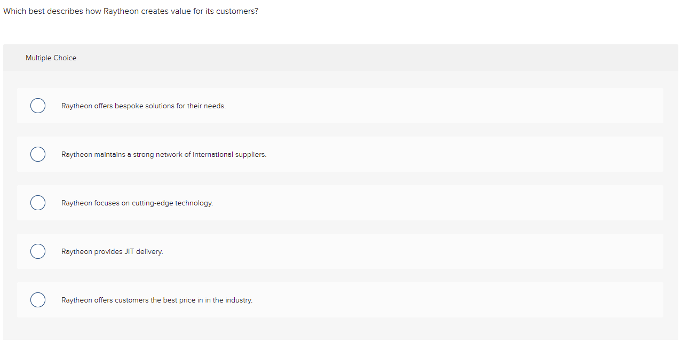Click the best price answer text
The image size is (681, 342).
pyautogui.click(x=157, y=300)
